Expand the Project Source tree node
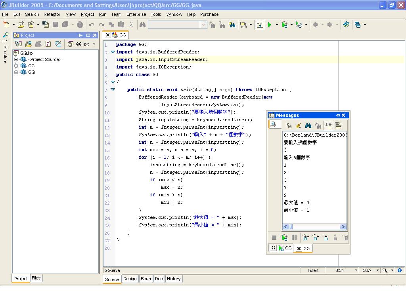The image size is (406, 304). (16, 59)
